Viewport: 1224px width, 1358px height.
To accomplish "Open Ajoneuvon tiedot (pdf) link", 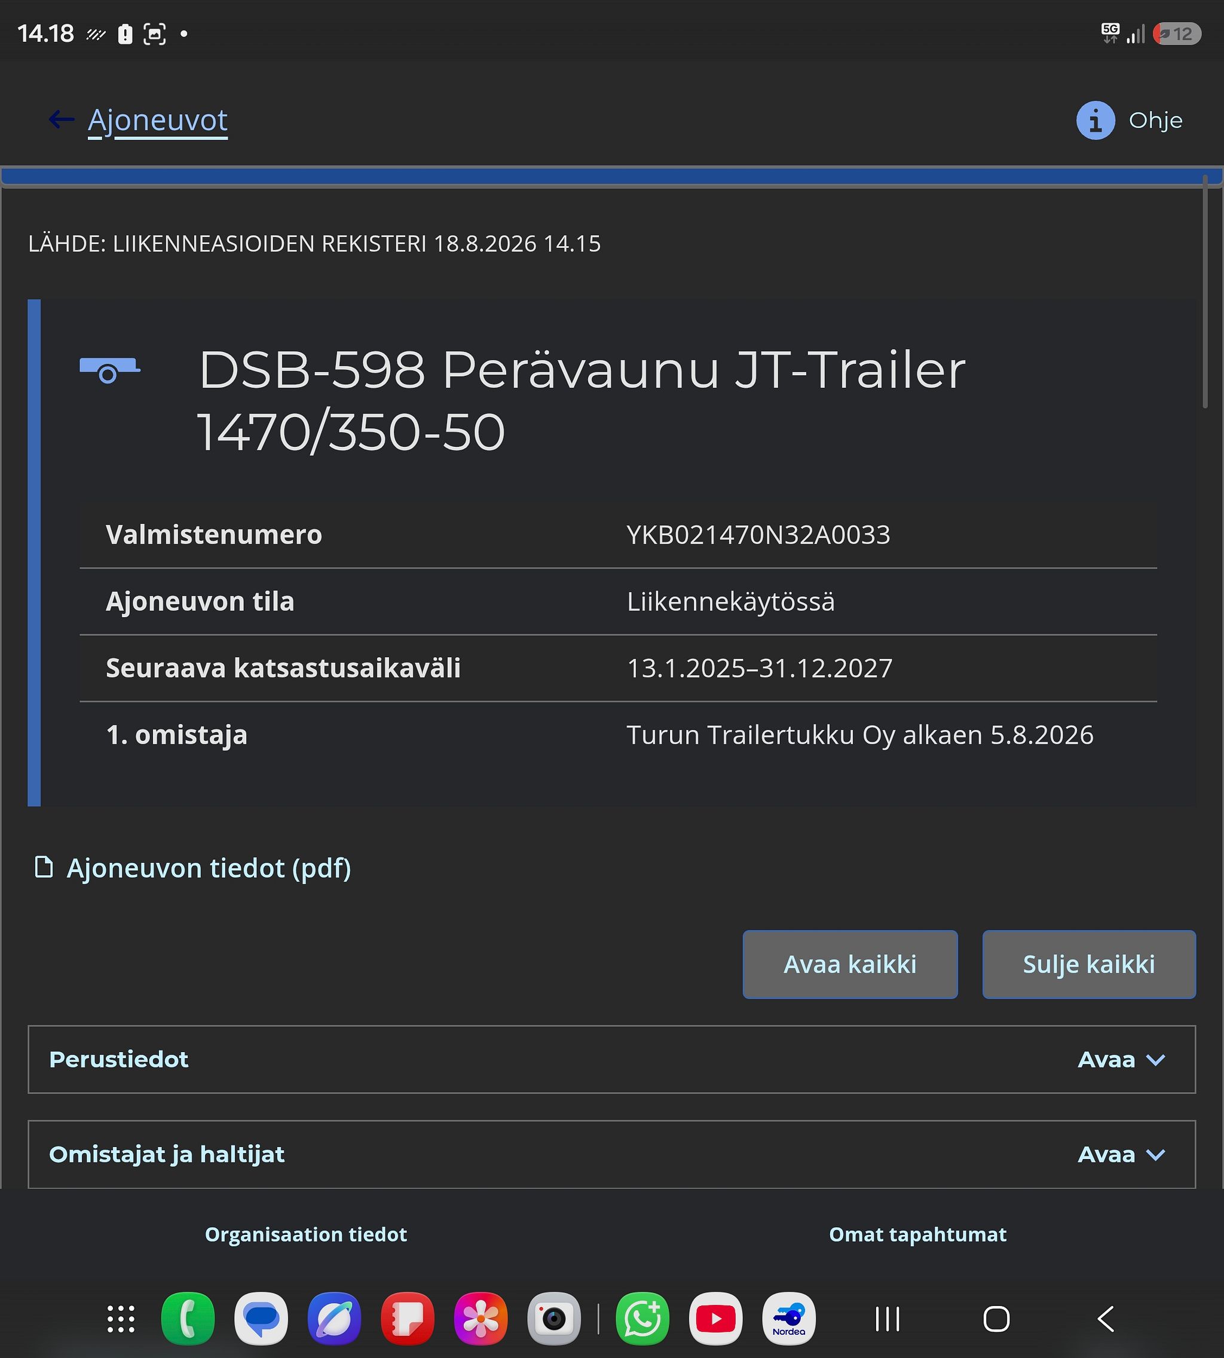I will pos(209,868).
